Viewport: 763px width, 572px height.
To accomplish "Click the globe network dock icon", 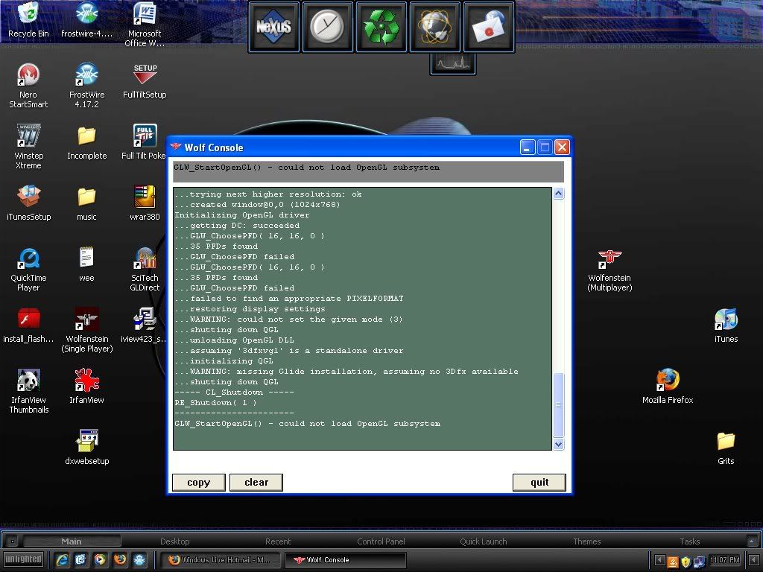I will pyautogui.click(x=435, y=26).
